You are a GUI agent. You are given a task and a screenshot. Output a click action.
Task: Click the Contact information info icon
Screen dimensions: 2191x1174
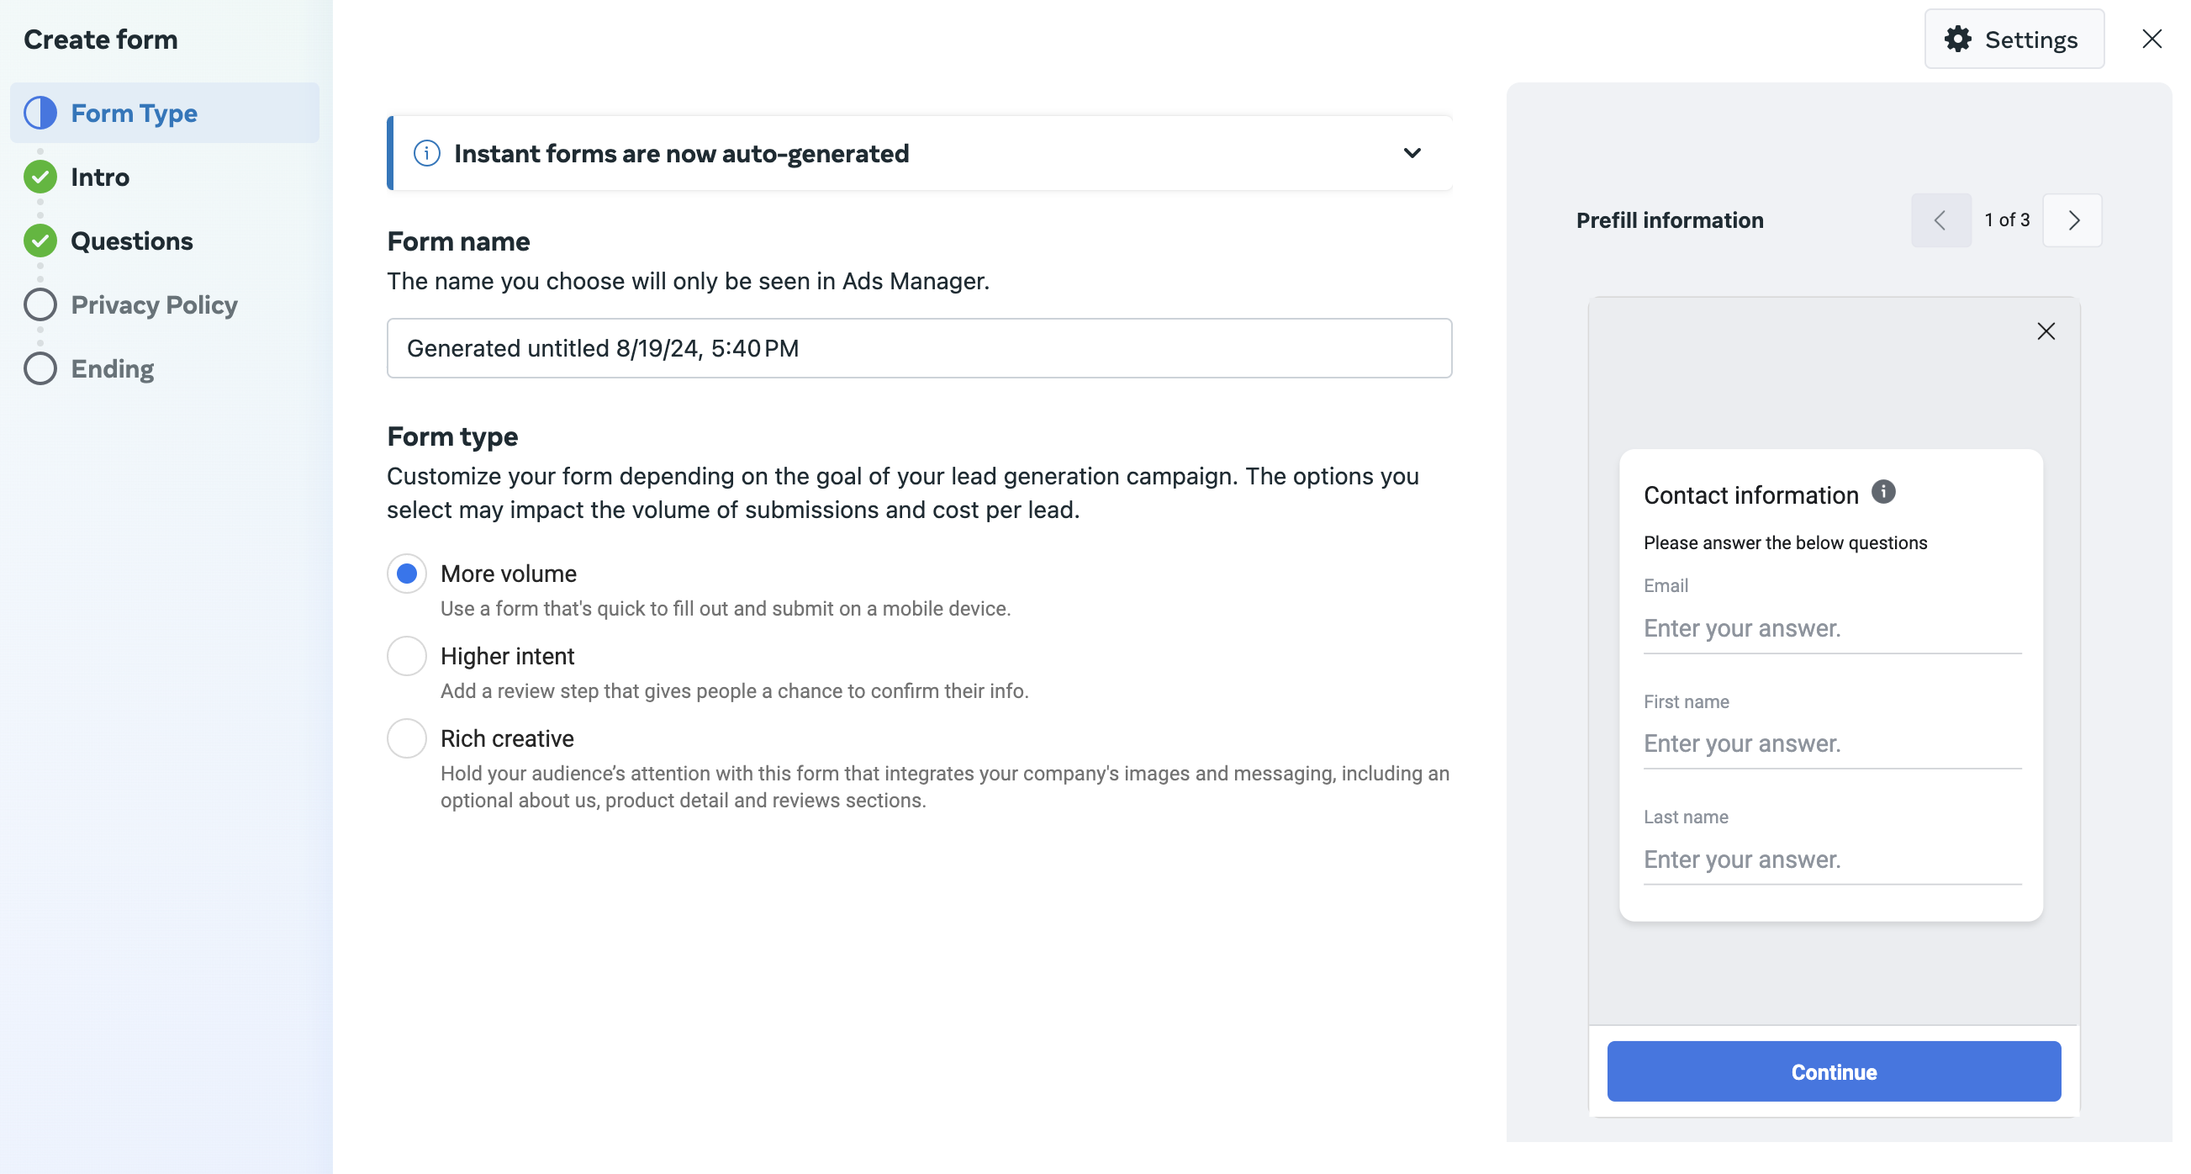click(1883, 492)
